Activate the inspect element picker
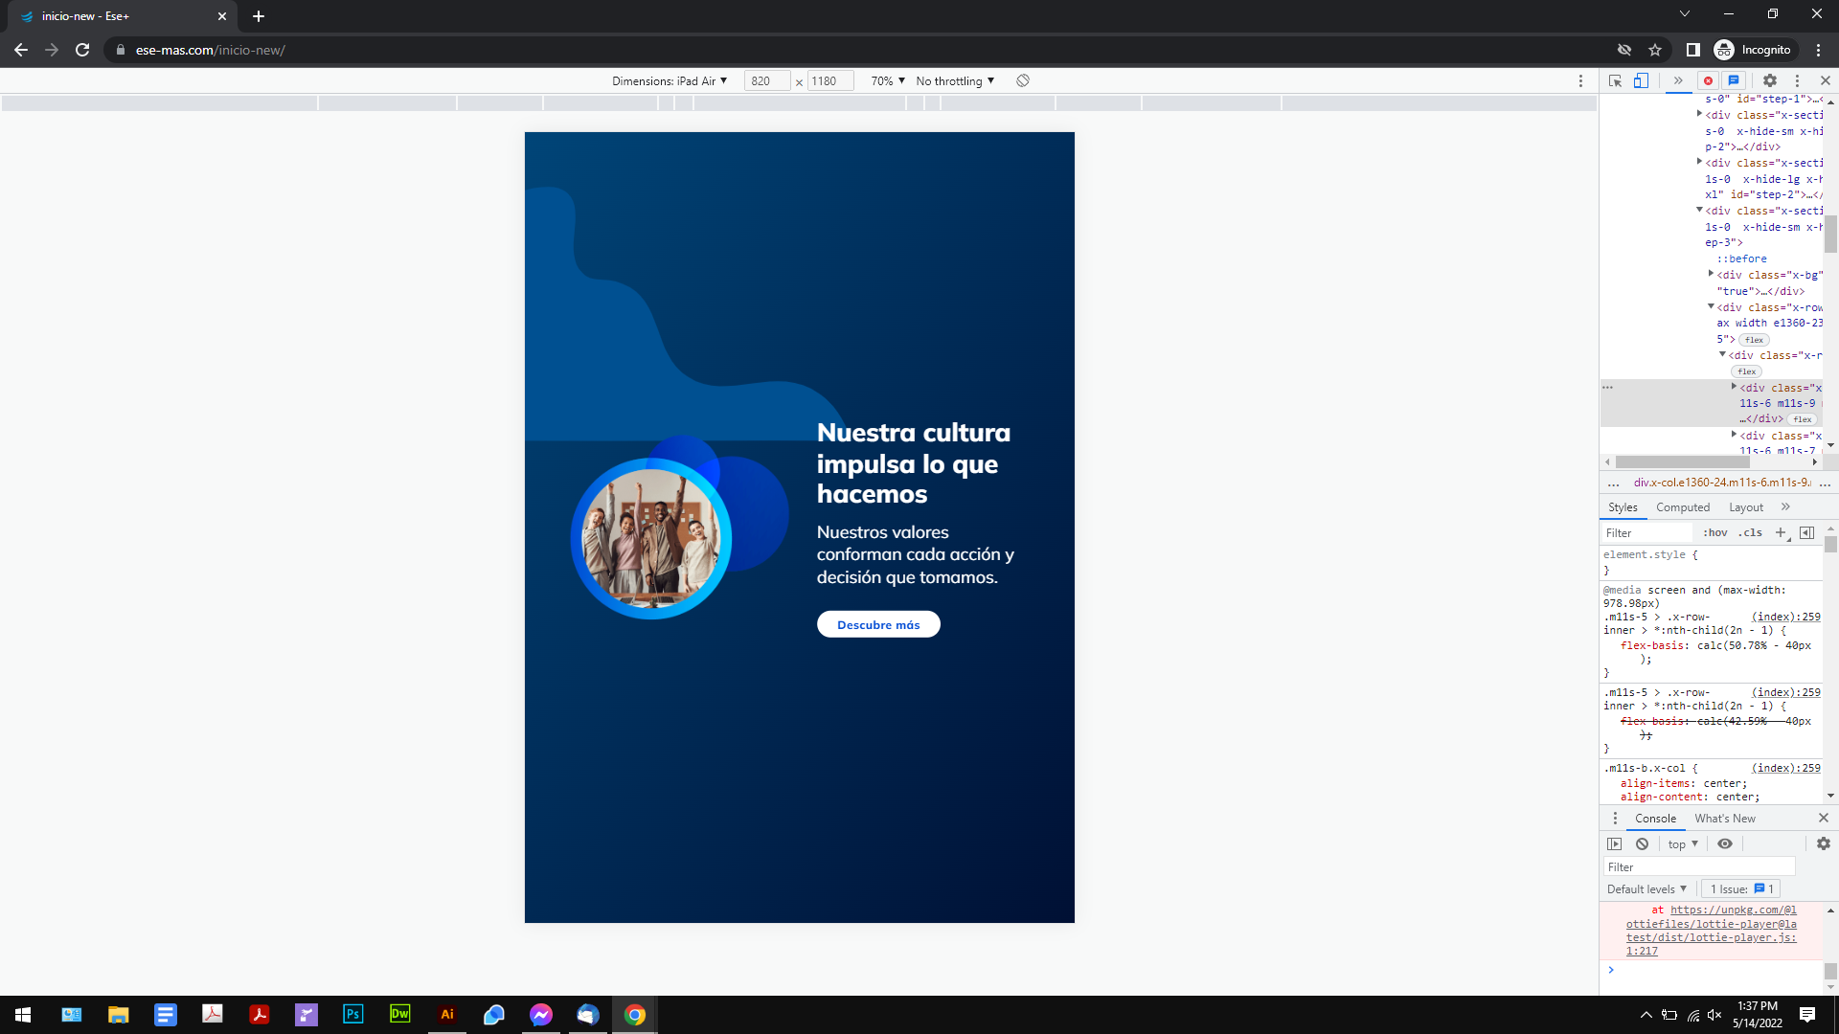The width and height of the screenshot is (1839, 1034). pyautogui.click(x=1615, y=80)
